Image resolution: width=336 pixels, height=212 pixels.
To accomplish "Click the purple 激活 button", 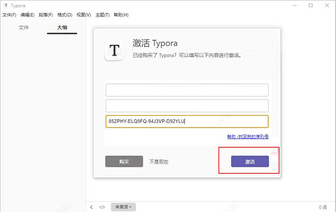I will pos(250,162).
